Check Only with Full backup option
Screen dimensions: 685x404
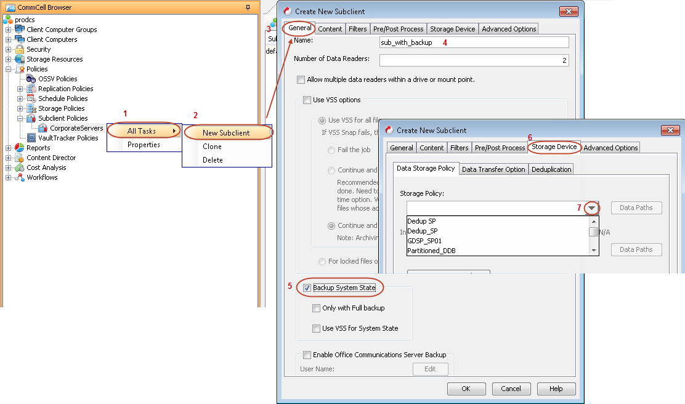[x=316, y=308]
